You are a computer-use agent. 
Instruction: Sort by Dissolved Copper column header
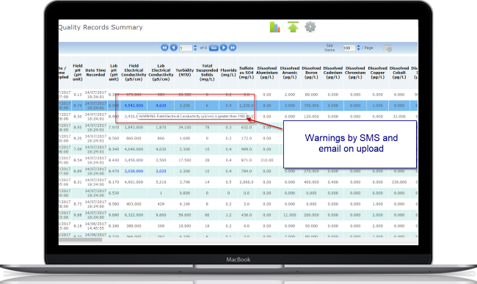[377, 73]
